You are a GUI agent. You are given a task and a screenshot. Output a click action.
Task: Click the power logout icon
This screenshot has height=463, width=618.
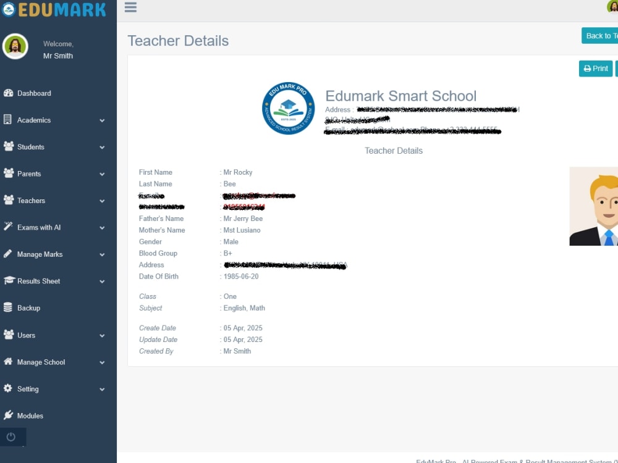click(x=11, y=436)
